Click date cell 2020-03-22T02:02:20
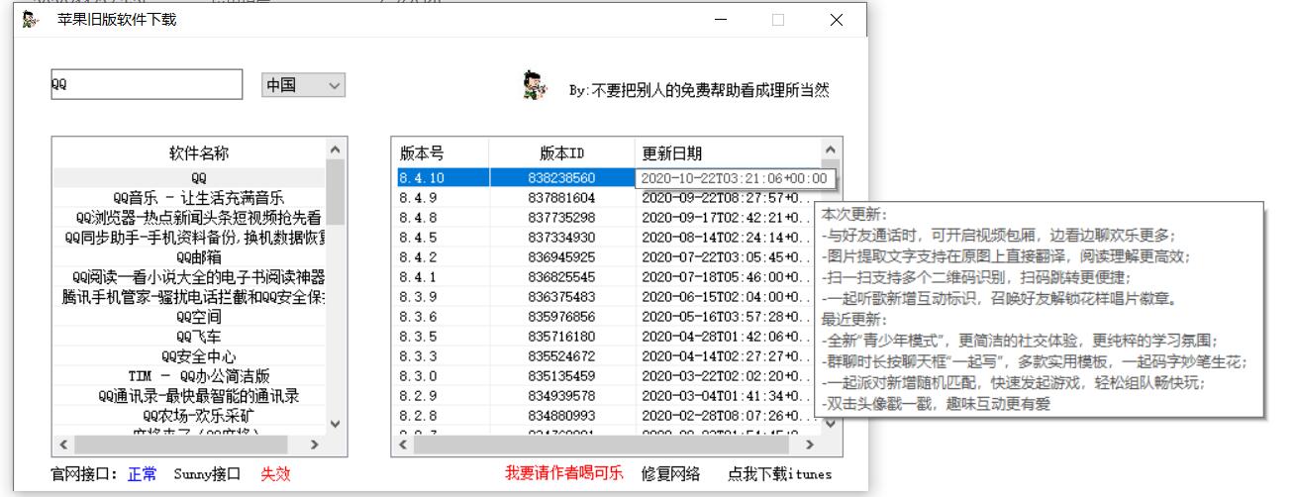The image size is (1296, 497). point(727,375)
